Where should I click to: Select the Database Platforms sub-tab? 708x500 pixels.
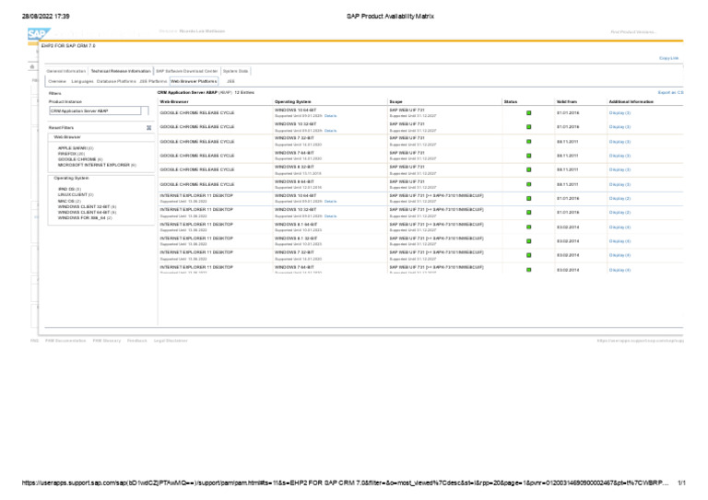(116, 81)
